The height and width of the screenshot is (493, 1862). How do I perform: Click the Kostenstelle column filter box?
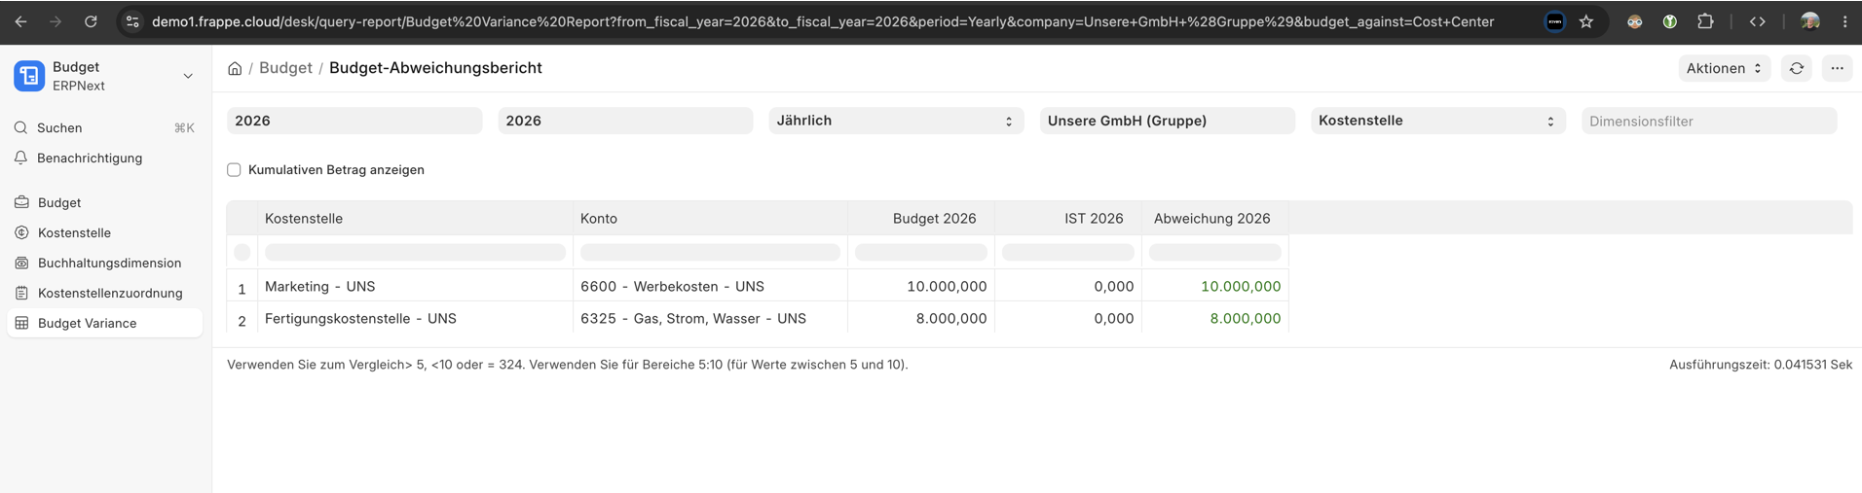click(x=415, y=252)
